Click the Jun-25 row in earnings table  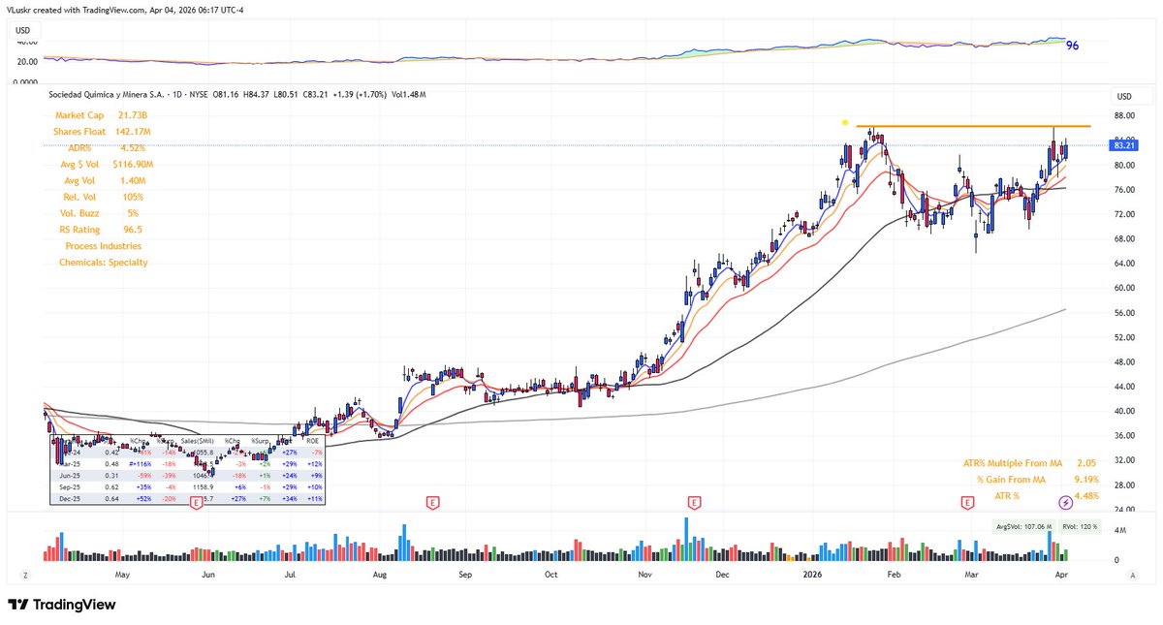(188, 475)
